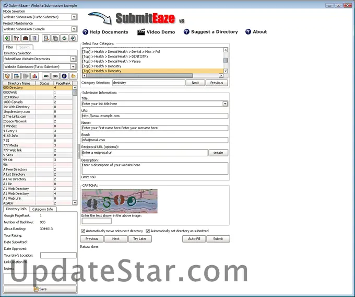Click the directory list scrollbar thumb
The width and height of the screenshot is (355, 297).
(75, 93)
